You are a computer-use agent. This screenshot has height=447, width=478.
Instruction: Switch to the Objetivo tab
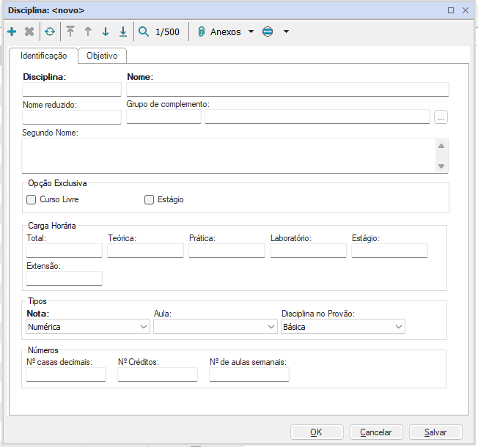[x=102, y=56]
